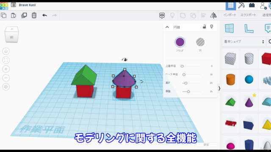The image size is (271, 152).
Task: Click the 高さ slider handle
Action: 186,83
